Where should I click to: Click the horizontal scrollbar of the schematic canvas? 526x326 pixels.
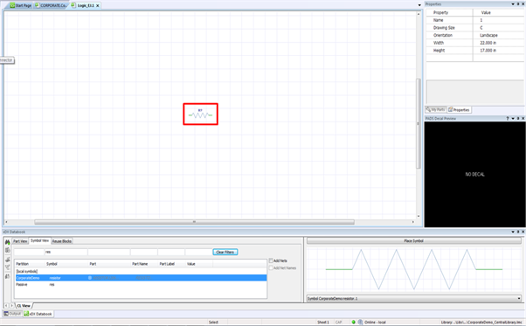[194, 222]
